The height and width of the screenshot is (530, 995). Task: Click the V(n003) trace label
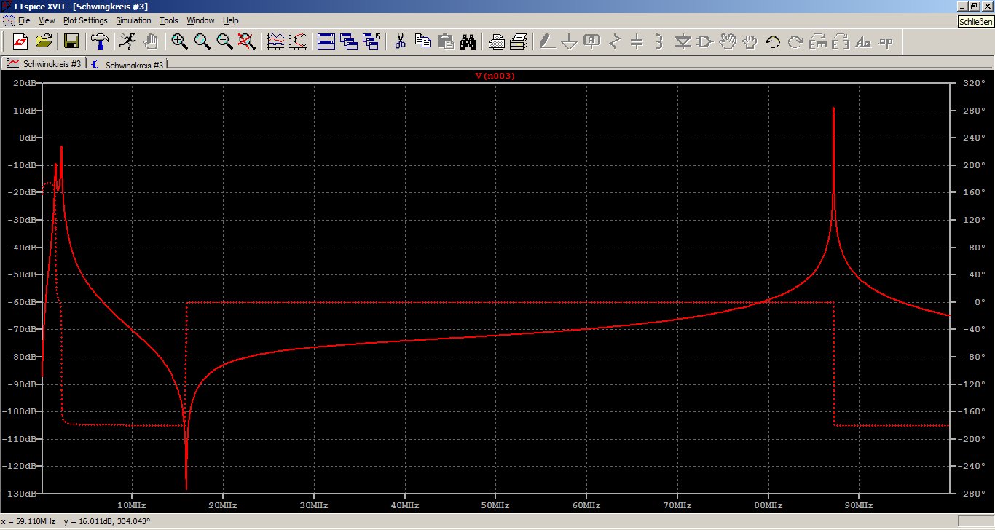click(495, 75)
